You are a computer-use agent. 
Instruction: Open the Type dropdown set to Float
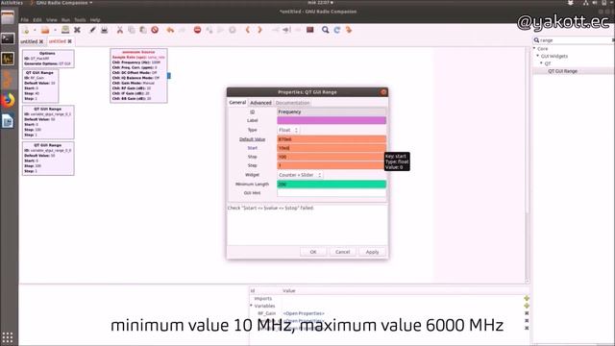pyautogui.click(x=288, y=130)
